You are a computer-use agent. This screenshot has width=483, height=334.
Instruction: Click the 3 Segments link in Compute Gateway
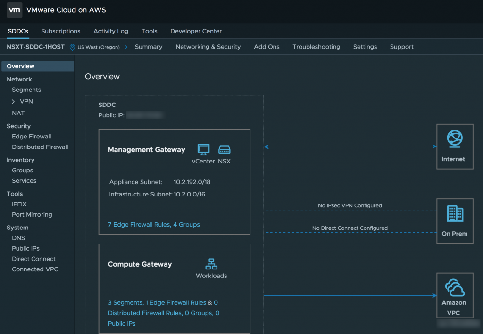click(x=125, y=302)
